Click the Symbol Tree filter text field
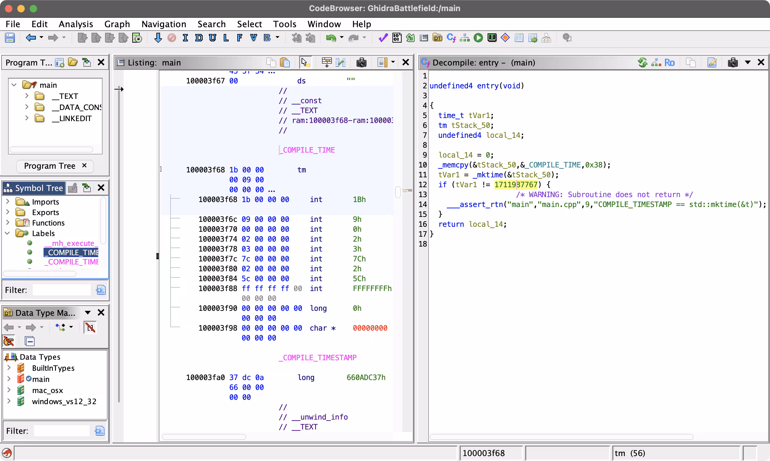 click(61, 290)
